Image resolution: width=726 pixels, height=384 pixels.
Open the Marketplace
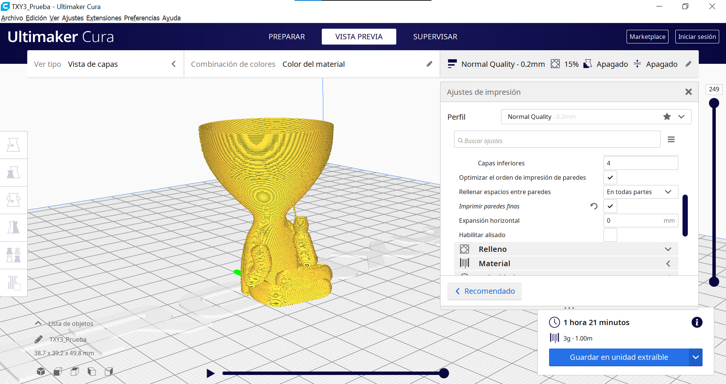click(647, 37)
